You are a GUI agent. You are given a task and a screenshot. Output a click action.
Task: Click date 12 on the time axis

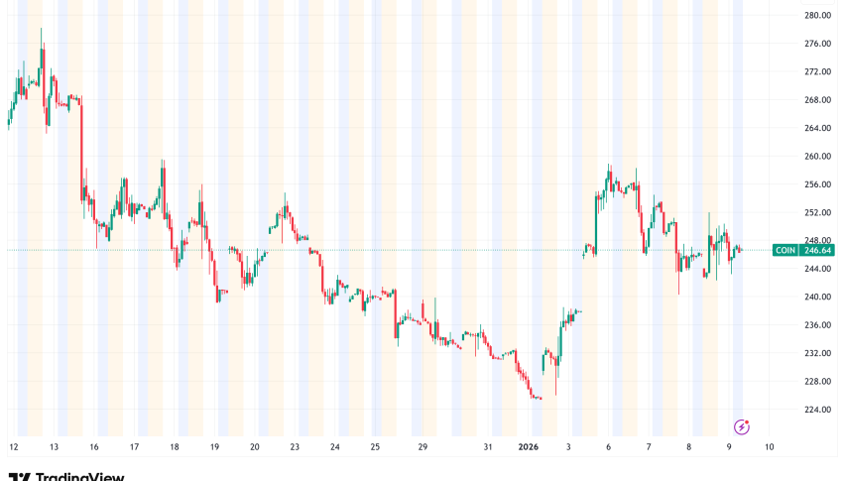click(12, 448)
